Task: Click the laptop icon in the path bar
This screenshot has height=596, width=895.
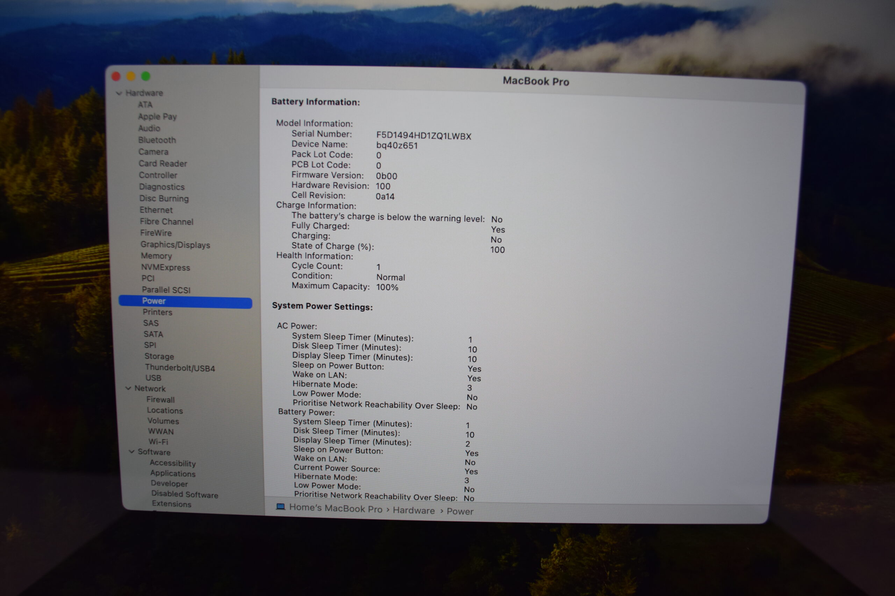Action: click(x=281, y=507)
